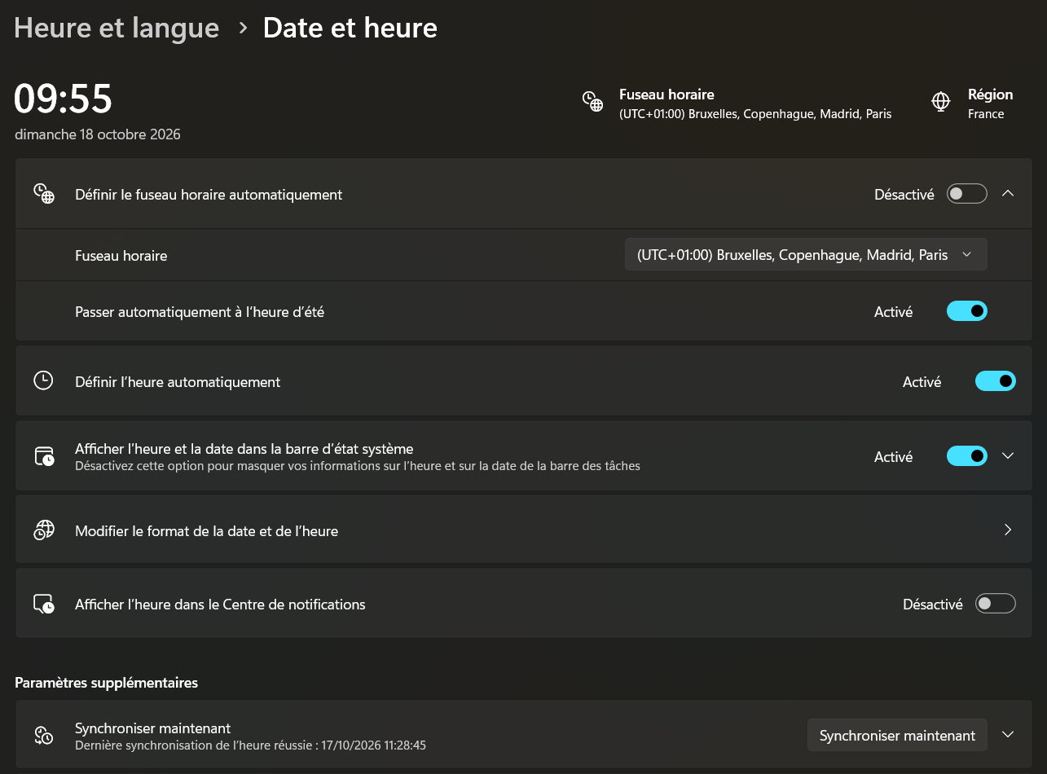This screenshot has height=774, width=1047.
Task: Click the 'Passer automatiquement à l'heure d'été' label
Action: [x=200, y=312]
